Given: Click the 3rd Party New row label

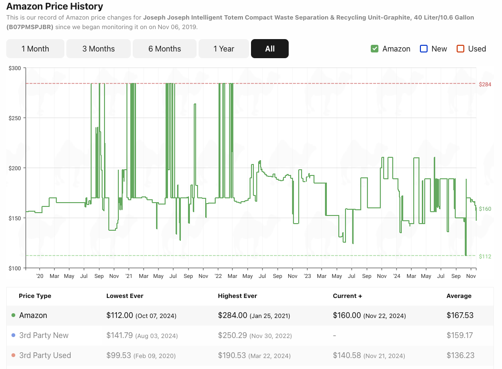Looking at the screenshot, I should (44, 336).
